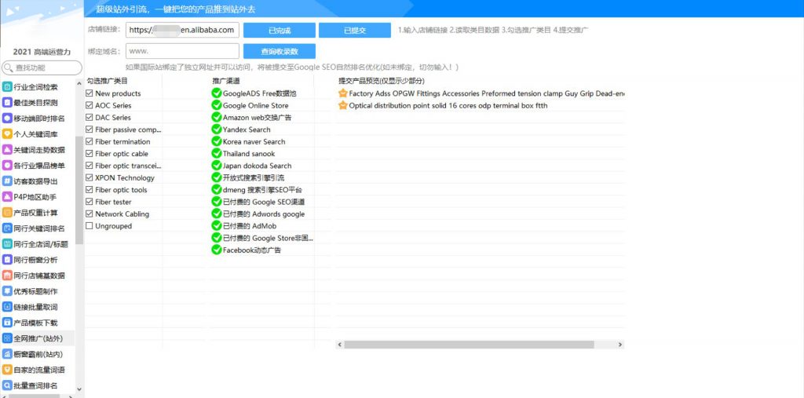Image resolution: width=804 pixels, height=398 pixels.
Task: Click the 产品权重计算 sidebar icon
Action: [x=7, y=213]
